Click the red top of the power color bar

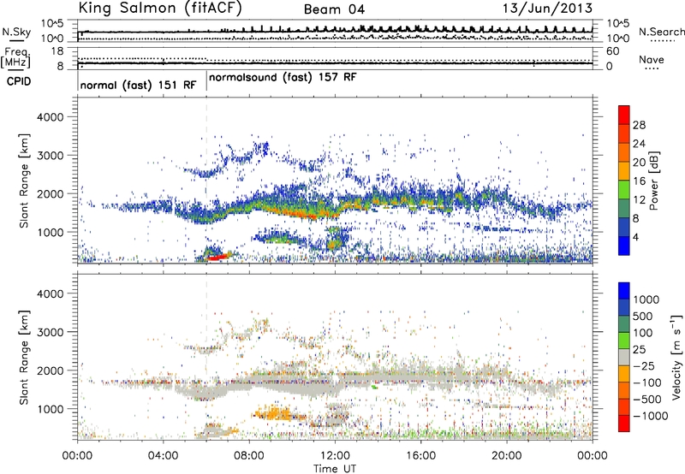pos(624,115)
